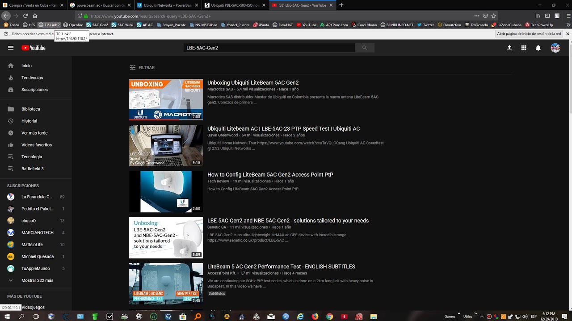
Task: Open the YouTube apps grid icon
Action: tap(524, 48)
